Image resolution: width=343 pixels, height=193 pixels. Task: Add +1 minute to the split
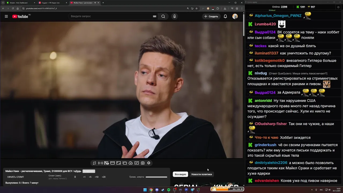pyautogui.click(x=84, y=177)
